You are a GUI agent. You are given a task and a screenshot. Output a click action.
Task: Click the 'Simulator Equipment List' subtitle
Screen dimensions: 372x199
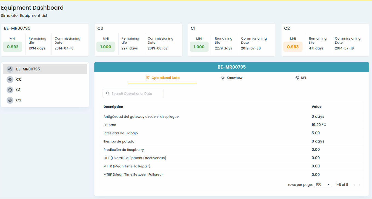tap(24, 16)
